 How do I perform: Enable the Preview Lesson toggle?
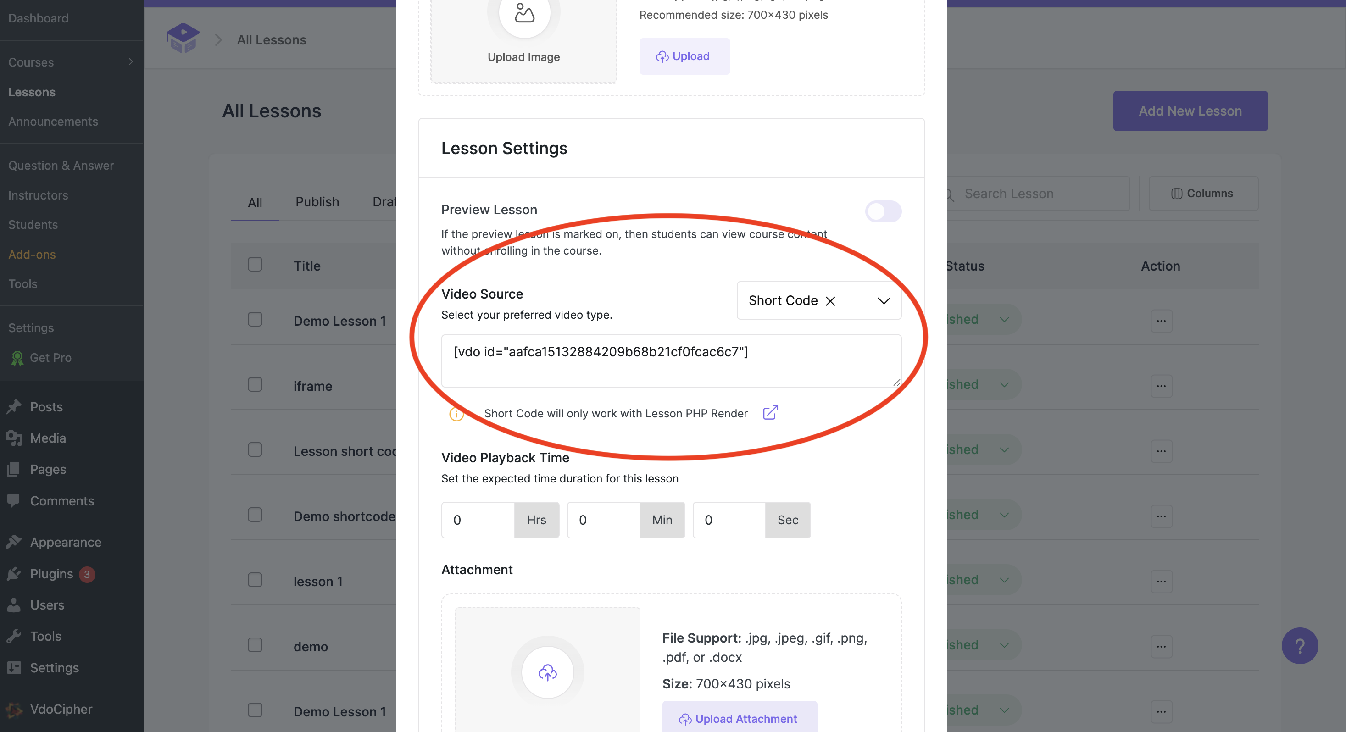click(883, 211)
